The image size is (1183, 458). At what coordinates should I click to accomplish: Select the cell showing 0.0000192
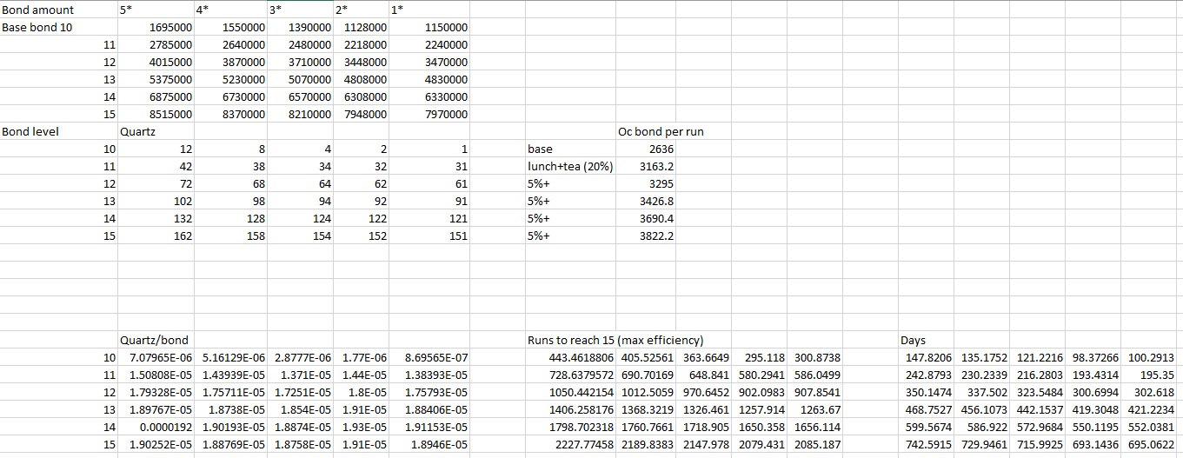[x=156, y=427]
